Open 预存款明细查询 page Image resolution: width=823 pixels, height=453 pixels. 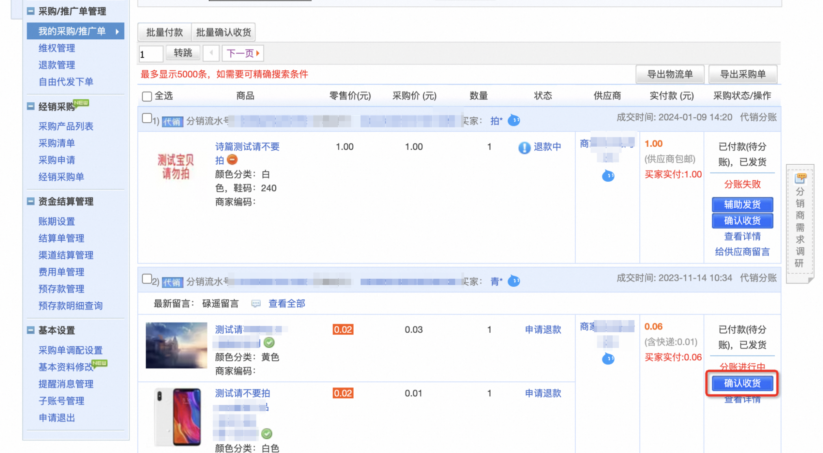70,306
